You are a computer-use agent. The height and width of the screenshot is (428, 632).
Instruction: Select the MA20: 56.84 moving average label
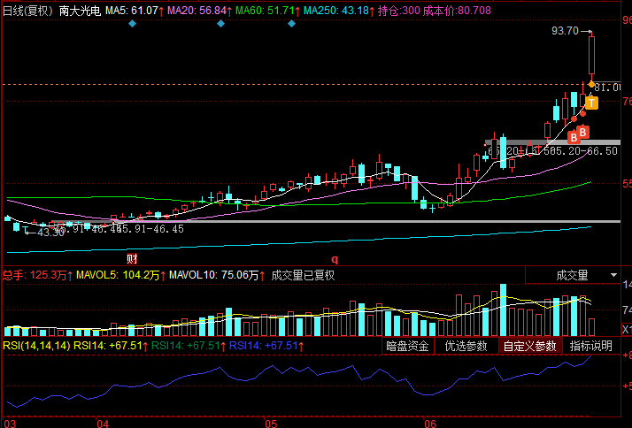[200, 11]
